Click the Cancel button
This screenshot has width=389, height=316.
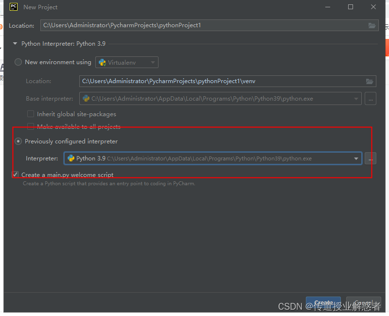(363, 303)
